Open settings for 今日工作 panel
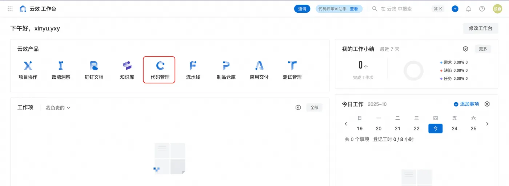The image size is (509, 186). tap(487, 104)
